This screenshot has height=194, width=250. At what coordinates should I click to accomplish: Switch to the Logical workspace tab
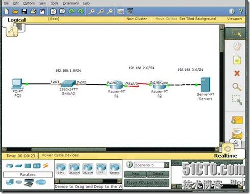point(16,20)
